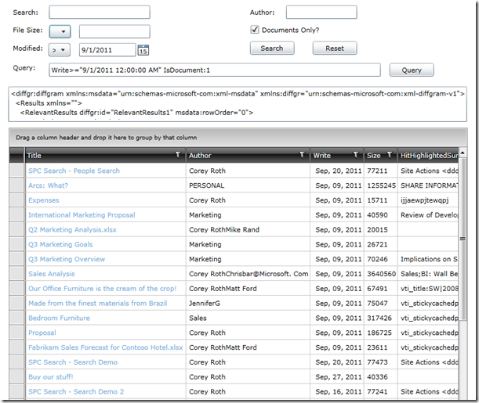
Task: Click the diffgram XML results text area
Action: point(238,104)
